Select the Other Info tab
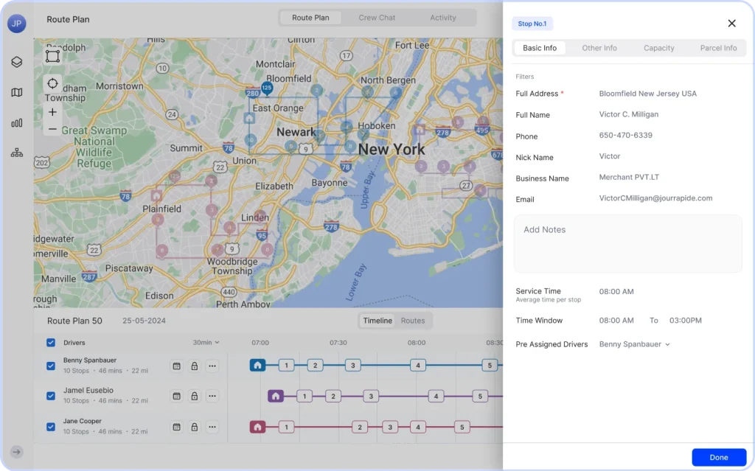 (599, 48)
